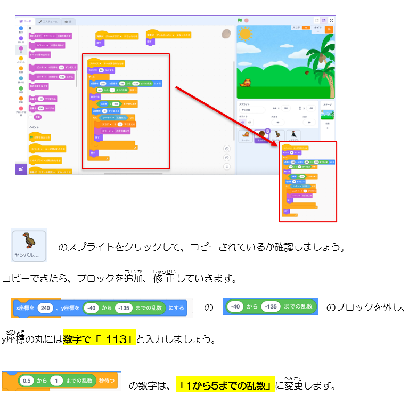Zoom in on the code workspace
This screenshot has width=417, height=405.
tap(227, 149)
